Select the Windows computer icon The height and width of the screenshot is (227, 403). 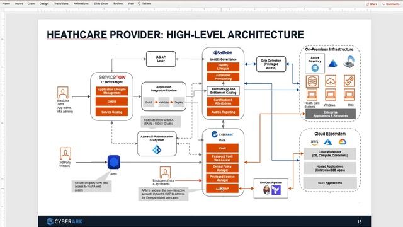pyautogui.click(x=331, y=95)
